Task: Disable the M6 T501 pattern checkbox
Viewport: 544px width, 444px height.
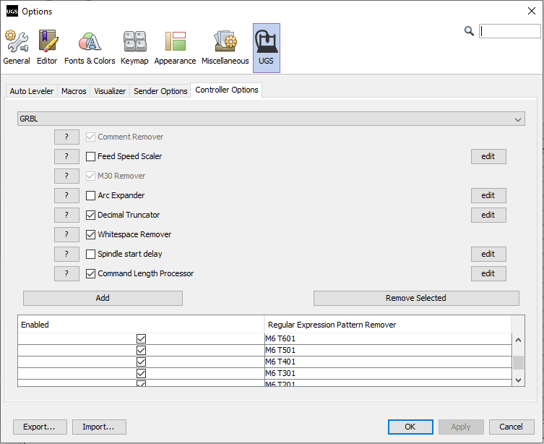Action: pos(141,350)
